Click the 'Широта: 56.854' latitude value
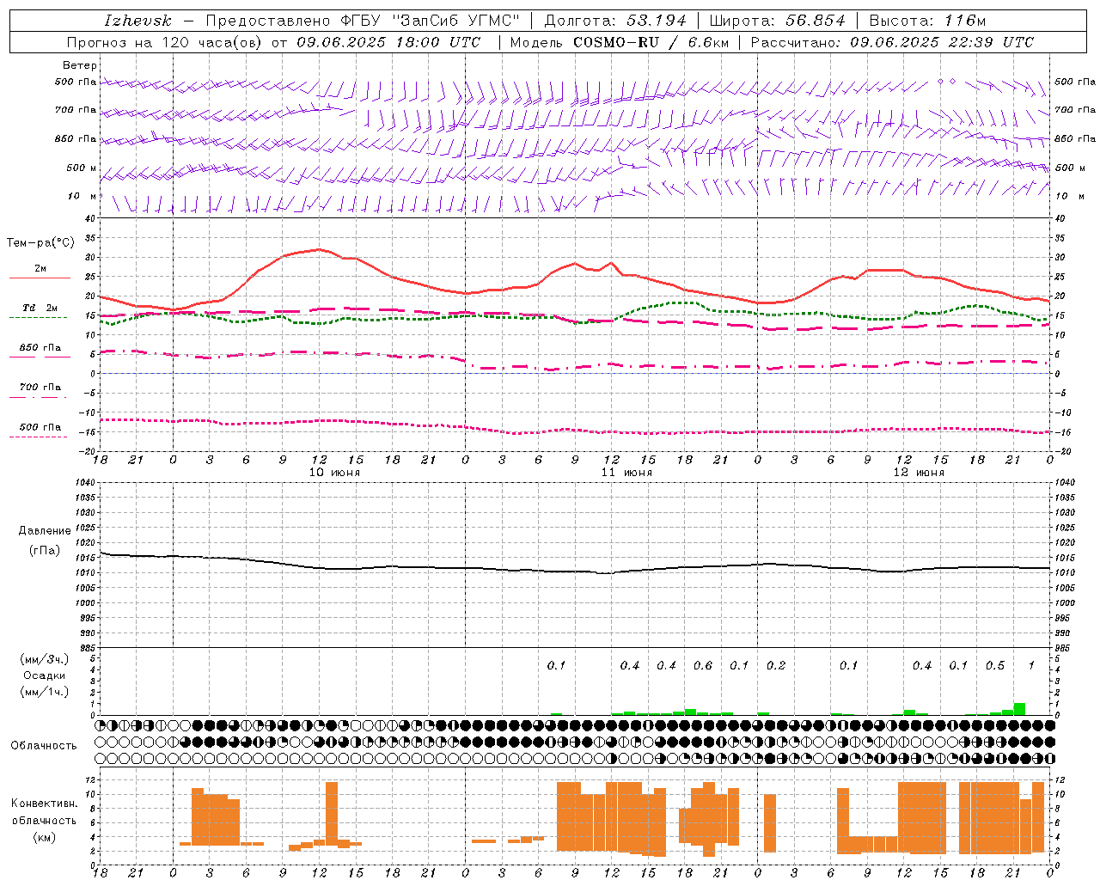Image resolution: width=1100 pixels, height=880 pixels. click(x=777, y=21)
